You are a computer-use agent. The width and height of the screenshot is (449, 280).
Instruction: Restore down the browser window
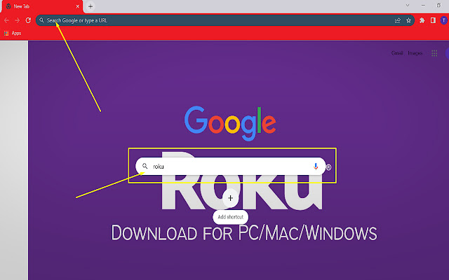(438, 5)
